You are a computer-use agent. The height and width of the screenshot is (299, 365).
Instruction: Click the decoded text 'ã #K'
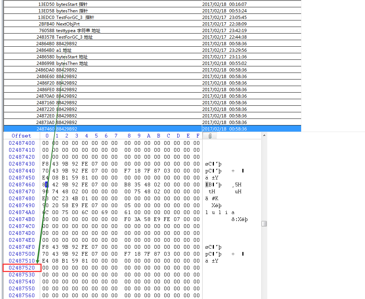(x=212, y=198)
